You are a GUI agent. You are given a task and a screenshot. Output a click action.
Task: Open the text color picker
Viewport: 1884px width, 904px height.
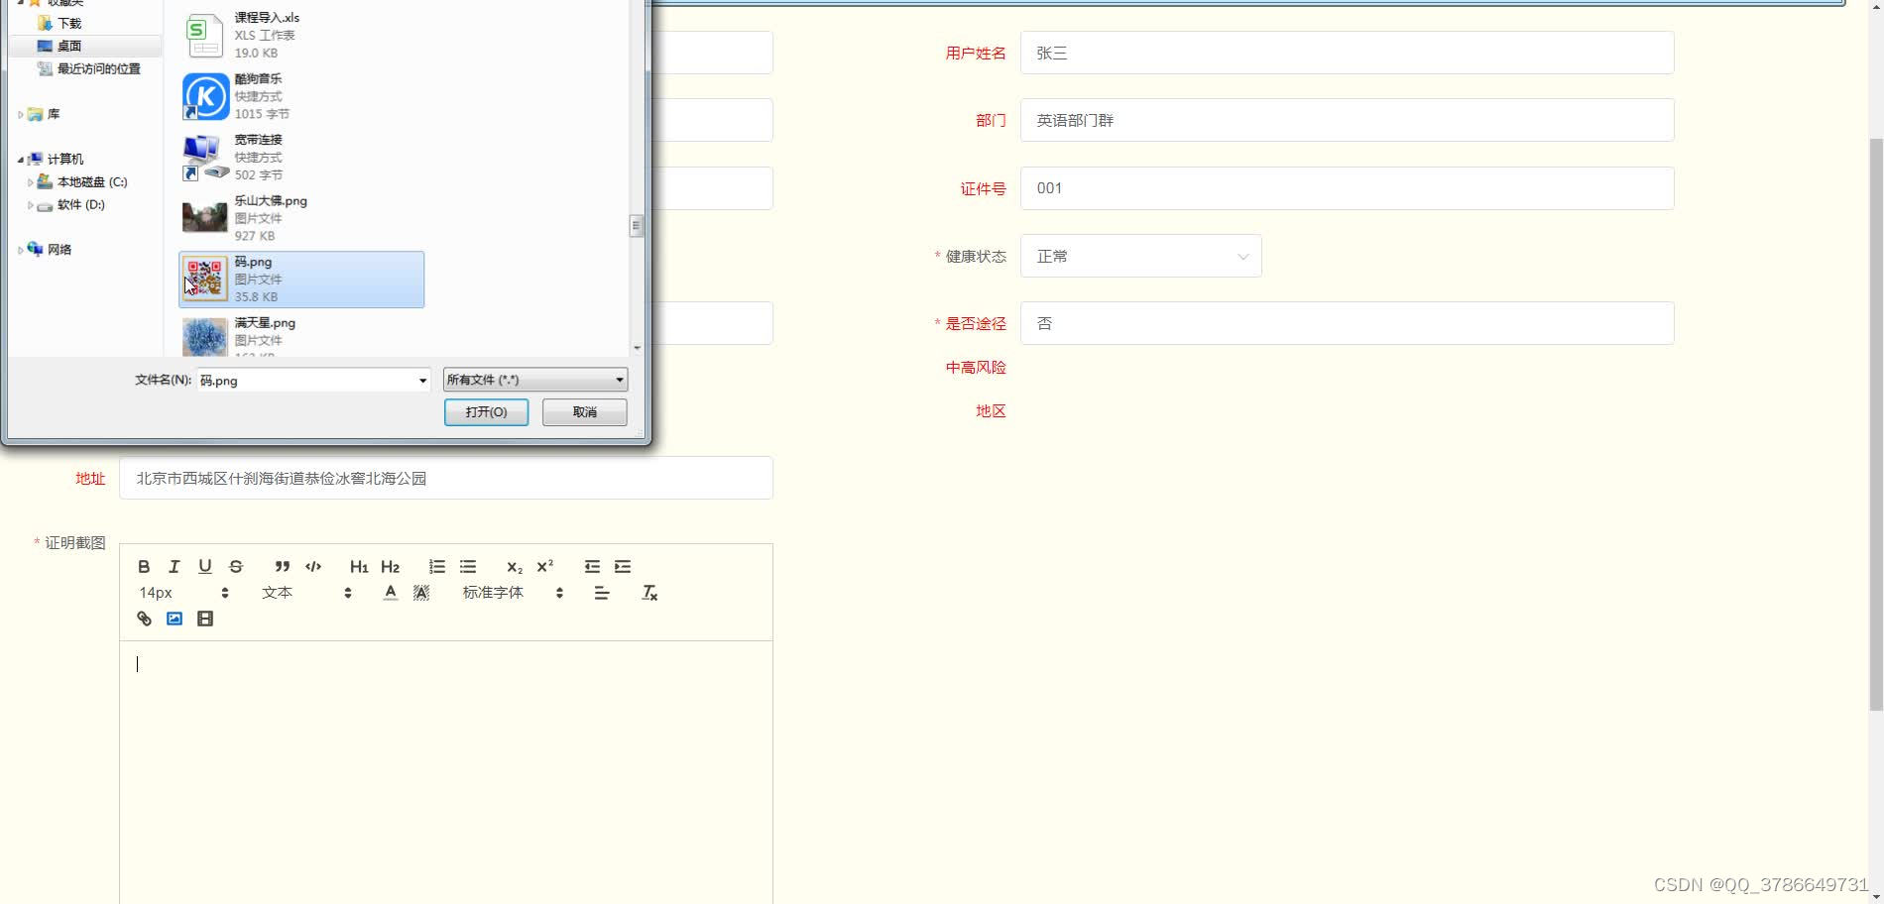click(x=391, y=593)
